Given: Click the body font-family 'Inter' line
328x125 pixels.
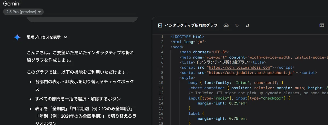Looking at the screenshot, I should (x=236, y=83).
